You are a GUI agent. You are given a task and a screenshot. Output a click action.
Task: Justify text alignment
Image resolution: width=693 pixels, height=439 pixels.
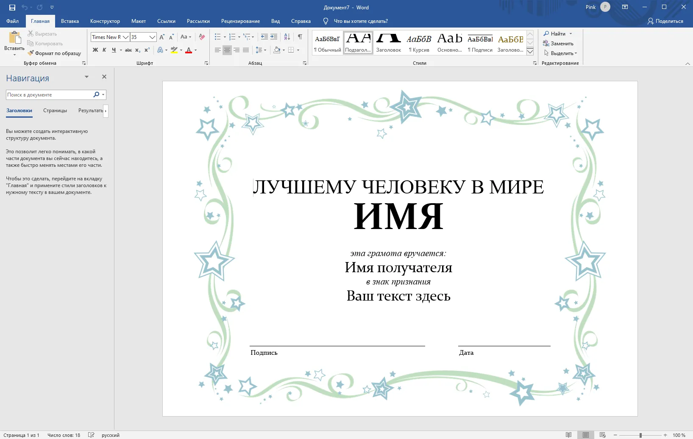246,50
